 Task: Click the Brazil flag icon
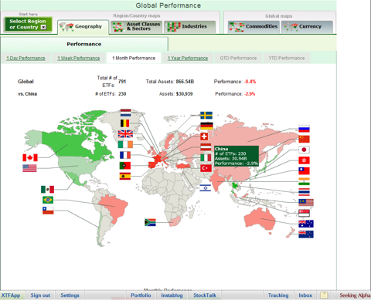(x=48, y=200)
